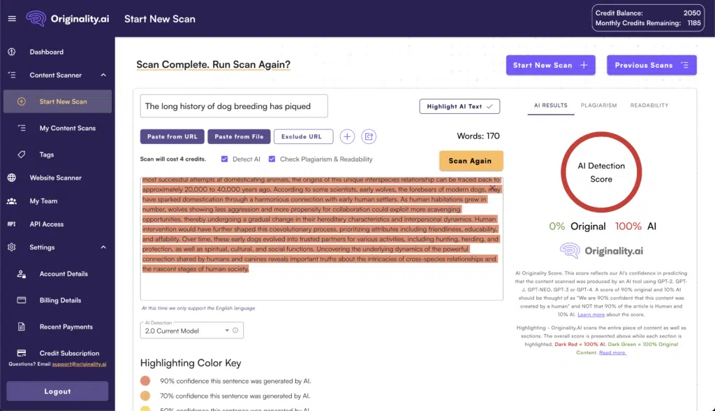Open the hamburger menu icon
715x411 pixels.
point(12,19)
